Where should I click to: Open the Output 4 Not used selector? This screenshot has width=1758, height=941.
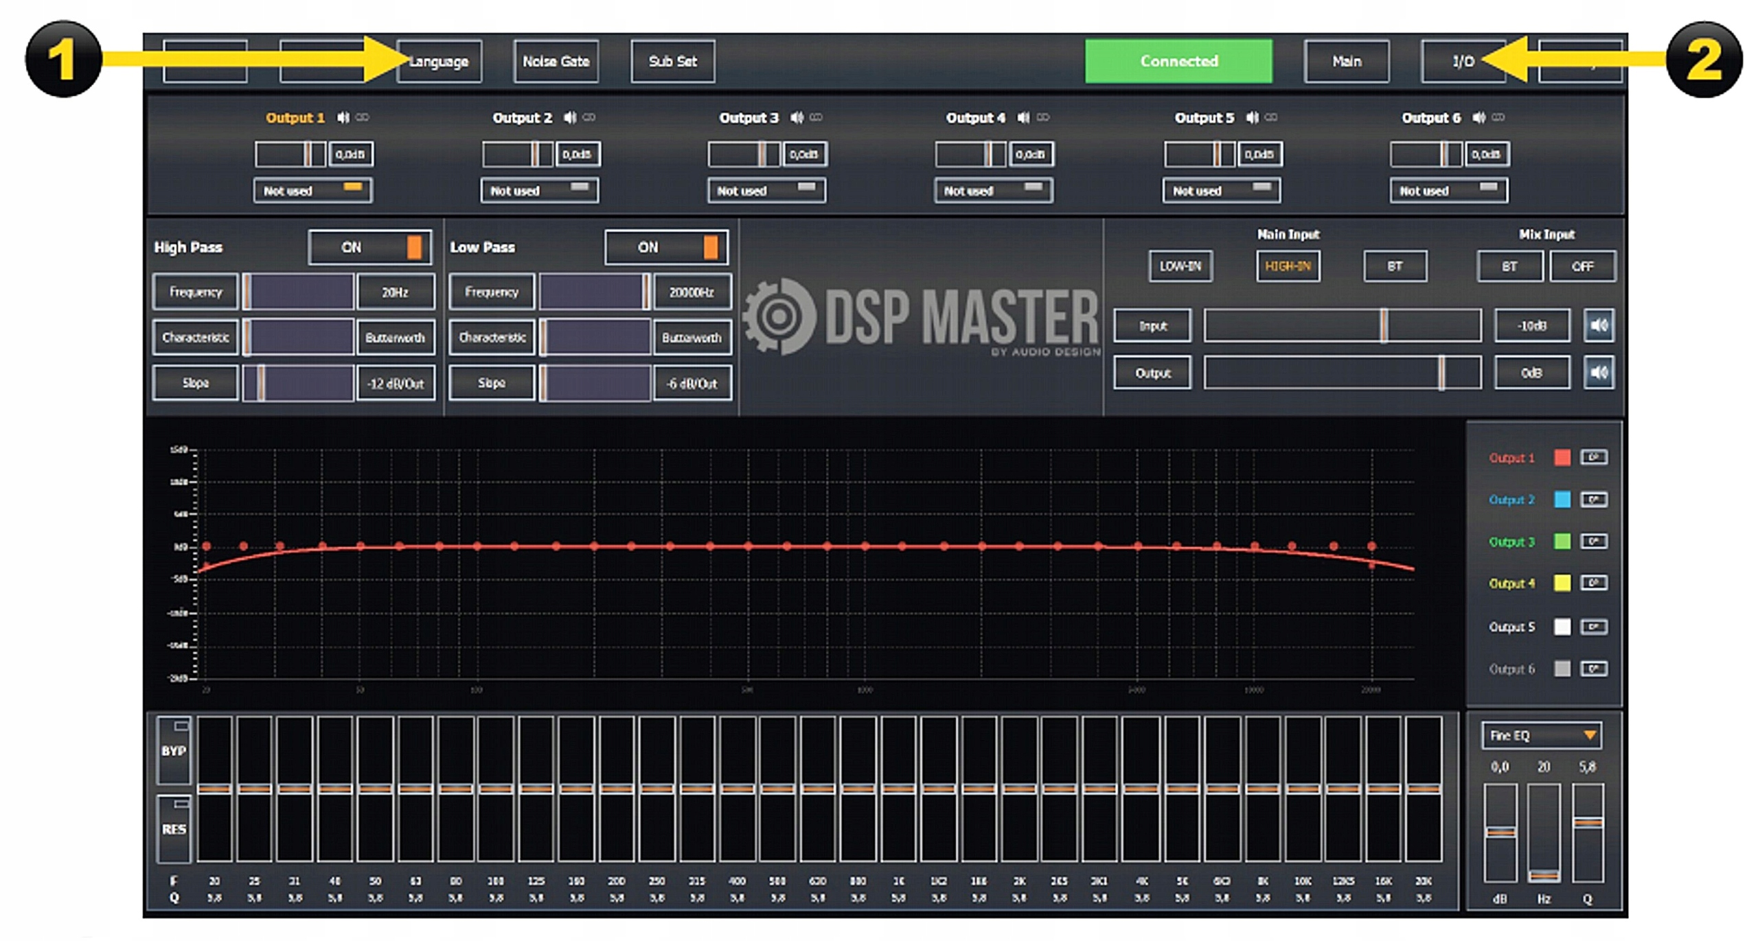[x=993, y=191]
